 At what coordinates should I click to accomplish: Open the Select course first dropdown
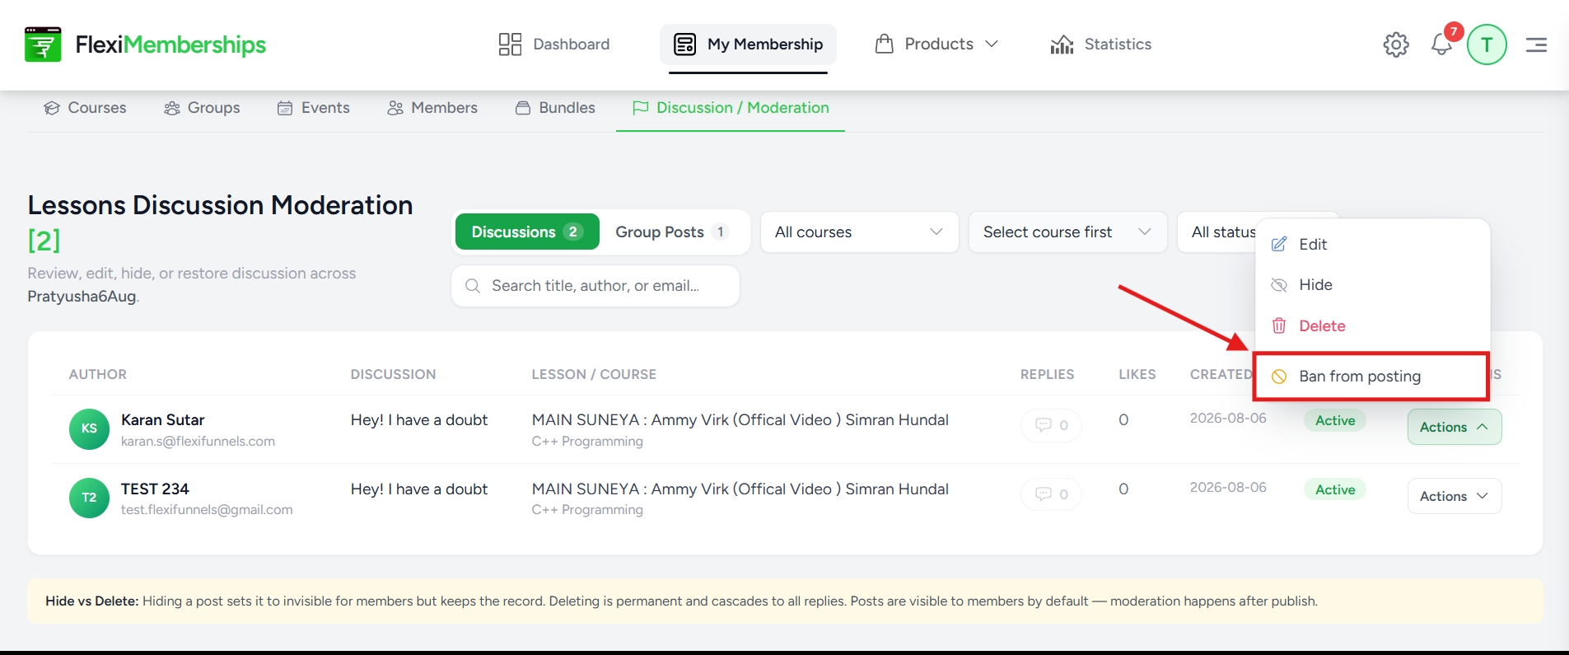click(1067, 232)
